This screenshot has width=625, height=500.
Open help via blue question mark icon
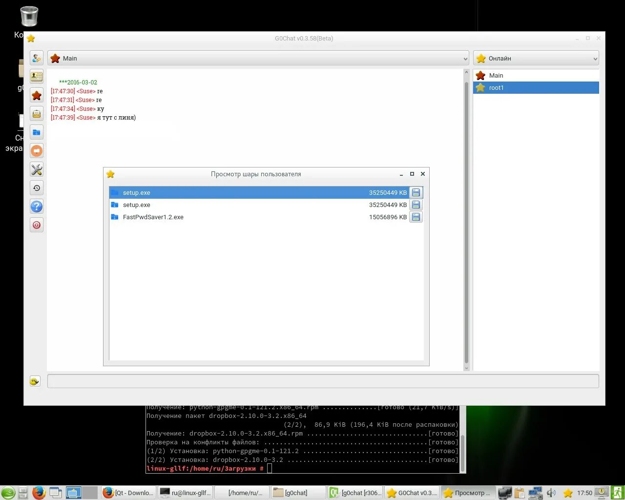37,207
